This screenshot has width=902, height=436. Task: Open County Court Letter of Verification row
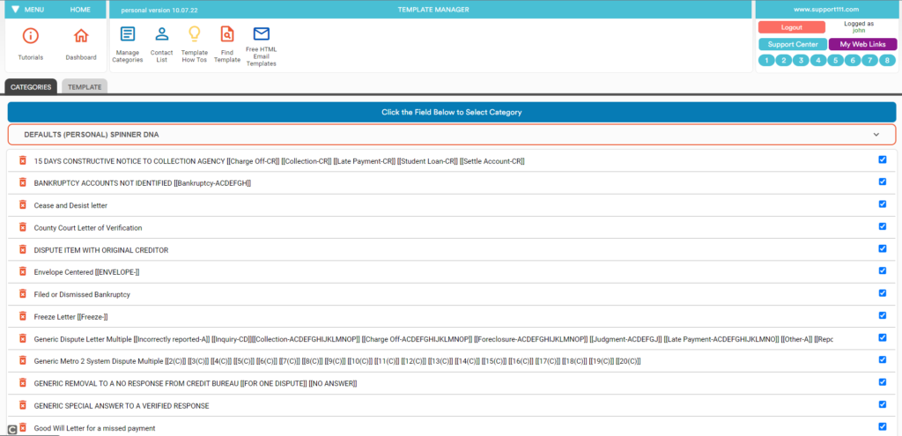point(452,227)
